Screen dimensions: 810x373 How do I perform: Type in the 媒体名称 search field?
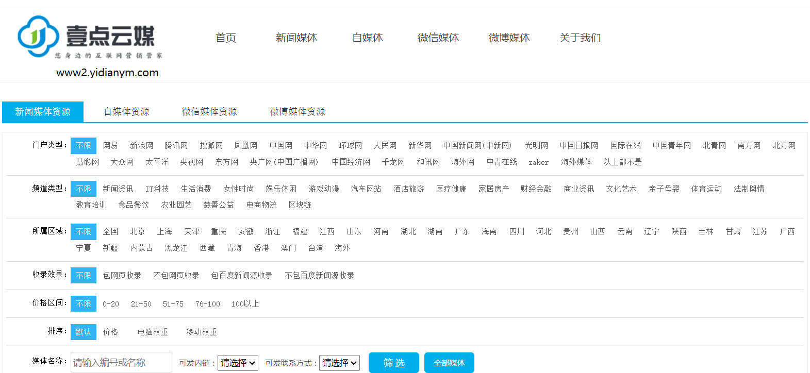[122, 363]
